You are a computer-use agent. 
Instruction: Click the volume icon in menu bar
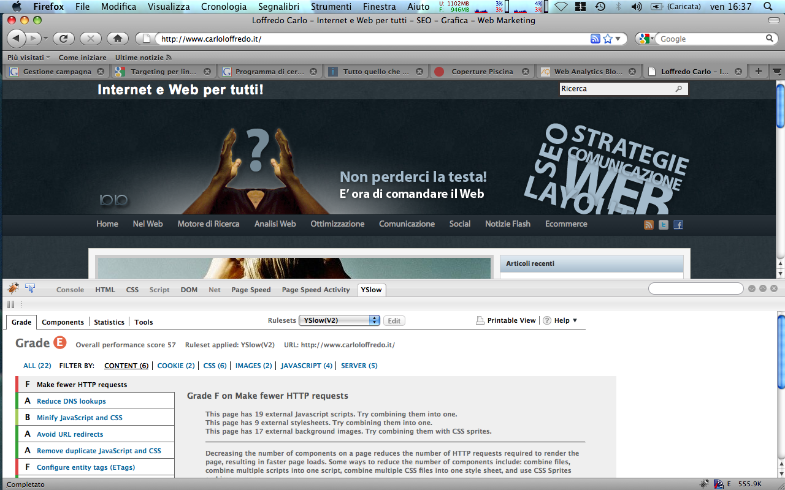pos(637,7)
